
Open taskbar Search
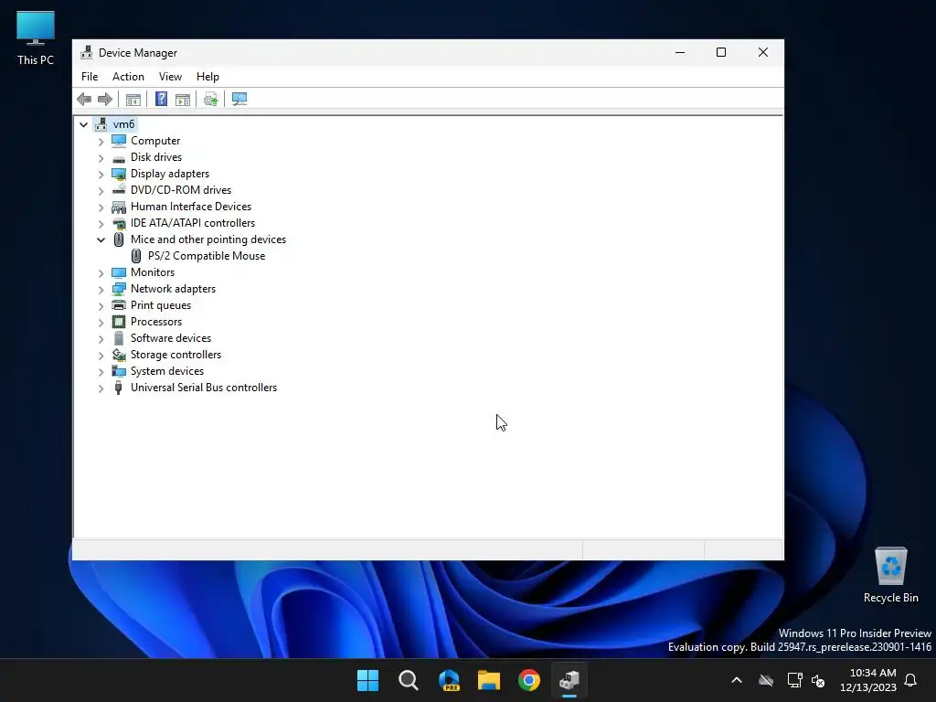point(409,680)
